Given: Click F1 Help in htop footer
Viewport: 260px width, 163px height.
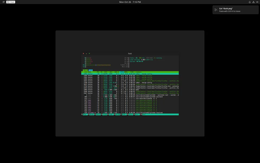Looking at the screenshot, I should pyautogui.click(x=84, y=114).
